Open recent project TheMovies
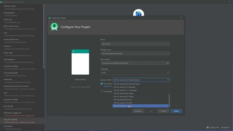 click(x=22, y=81)
